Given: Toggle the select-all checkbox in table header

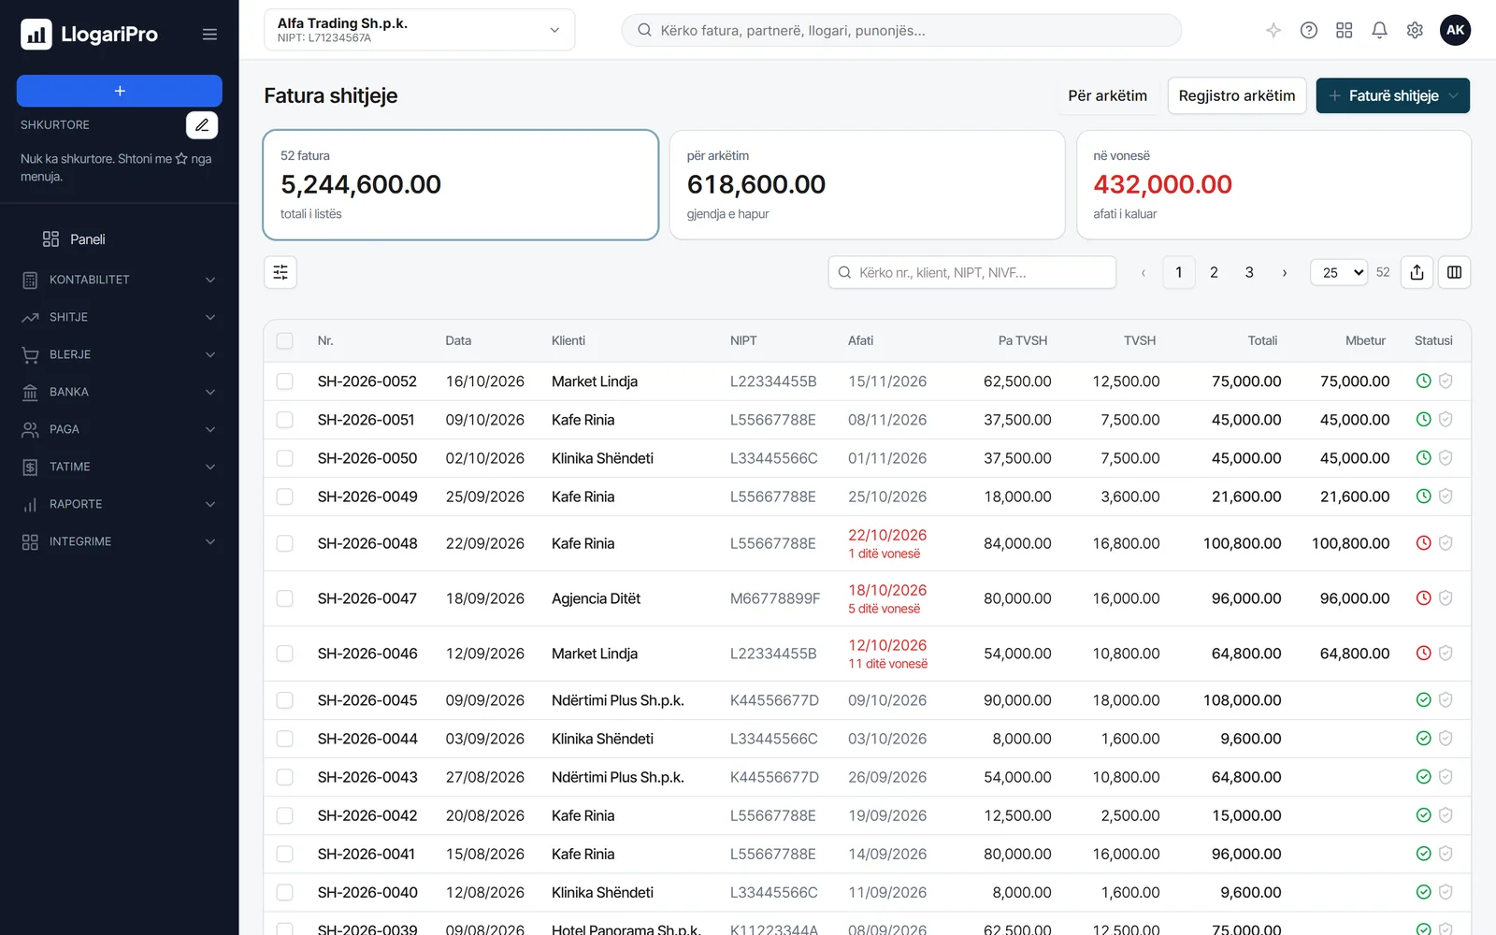Looking at the screenshot, I should click(x=285, y=341).
